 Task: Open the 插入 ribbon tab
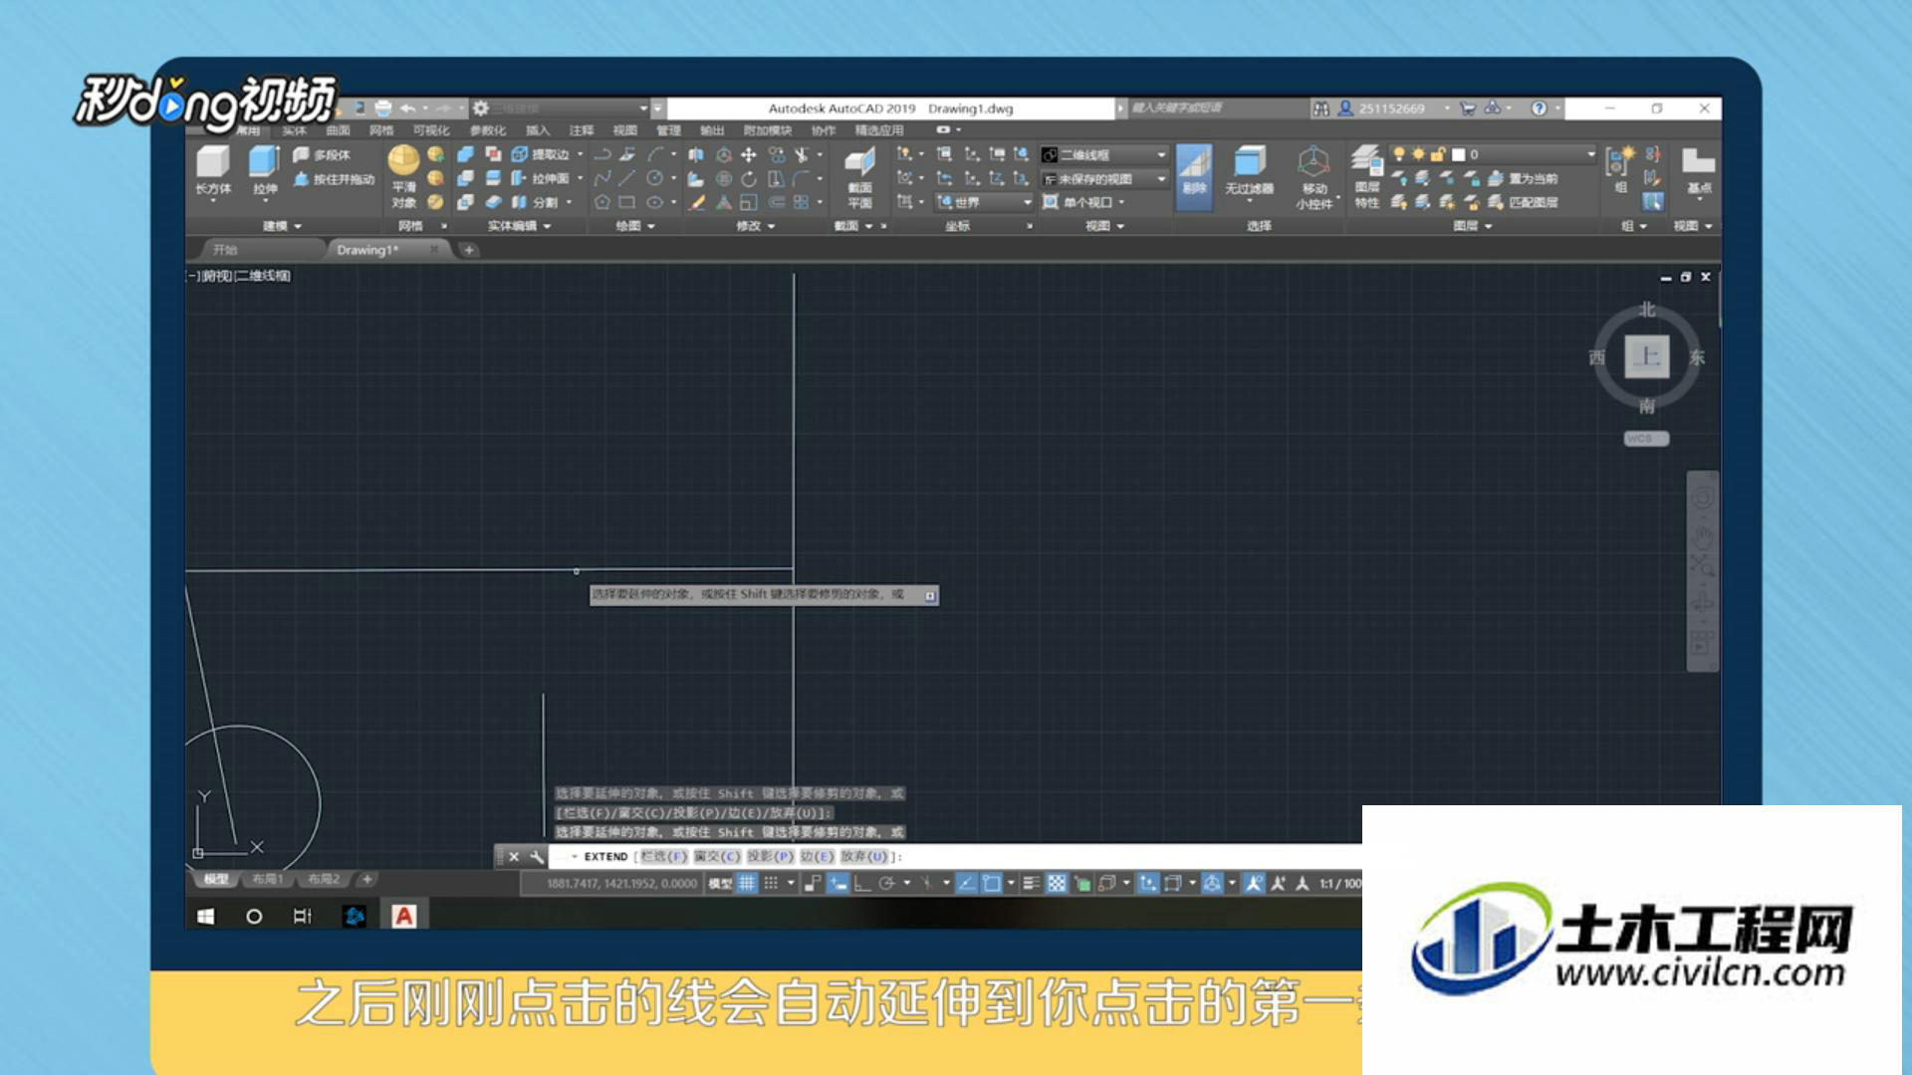click(x=538, y=130)
